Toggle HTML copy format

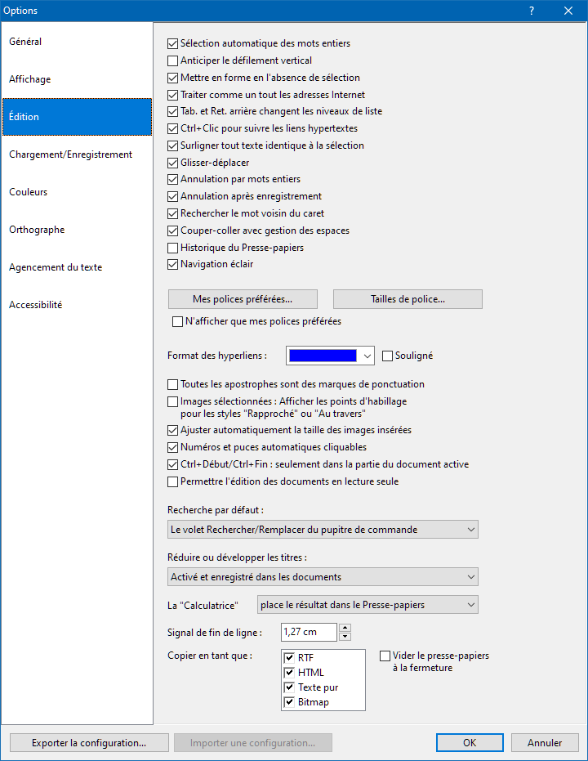point(289,673)
